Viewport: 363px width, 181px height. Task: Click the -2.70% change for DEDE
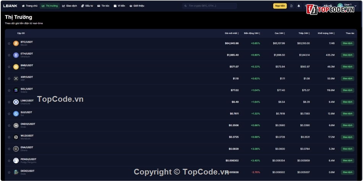(x=256, y=172)
